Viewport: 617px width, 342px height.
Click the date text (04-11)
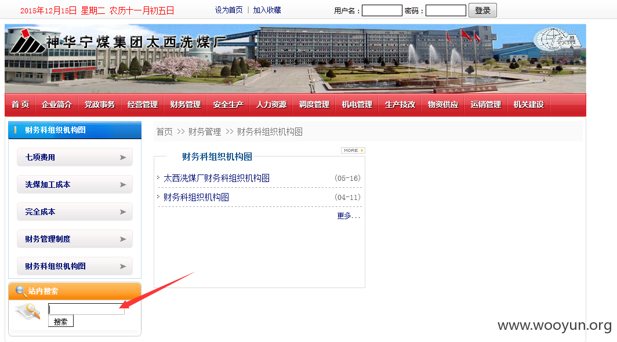tap(347, 197)
